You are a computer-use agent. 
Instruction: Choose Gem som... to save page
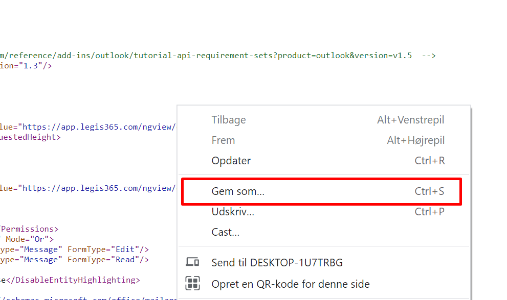tap(238, 191)
